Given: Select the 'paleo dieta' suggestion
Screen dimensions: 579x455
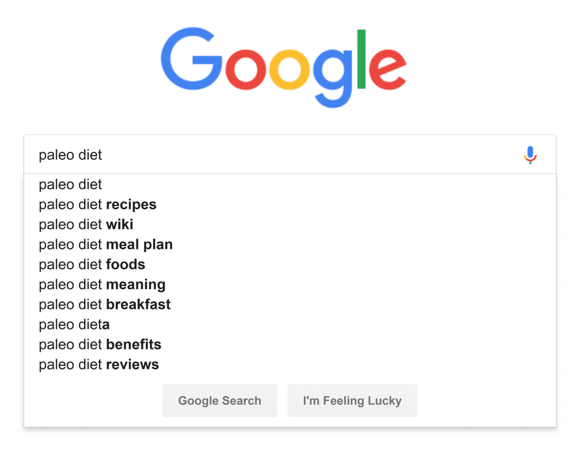Looking at the screenshot, I should point(74,325).
